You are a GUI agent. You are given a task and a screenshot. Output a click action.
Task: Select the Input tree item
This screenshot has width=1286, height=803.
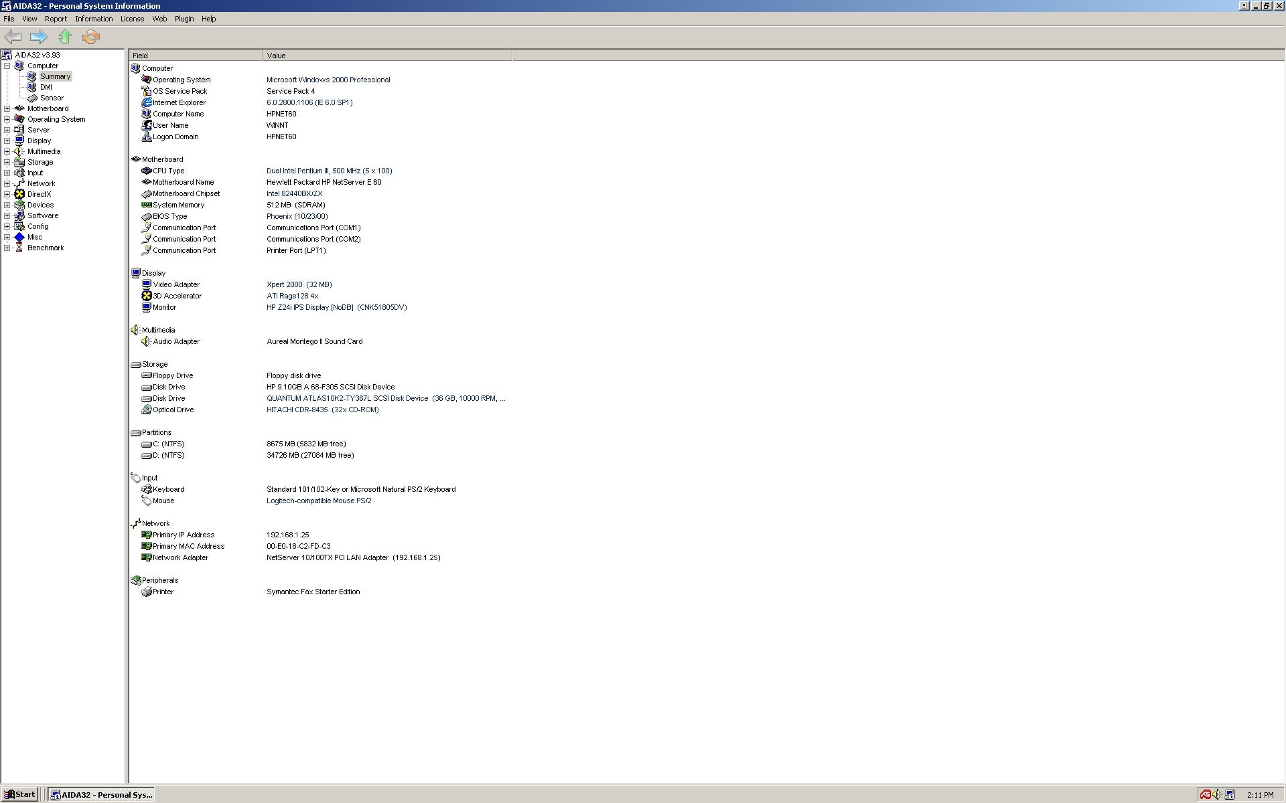35,173
